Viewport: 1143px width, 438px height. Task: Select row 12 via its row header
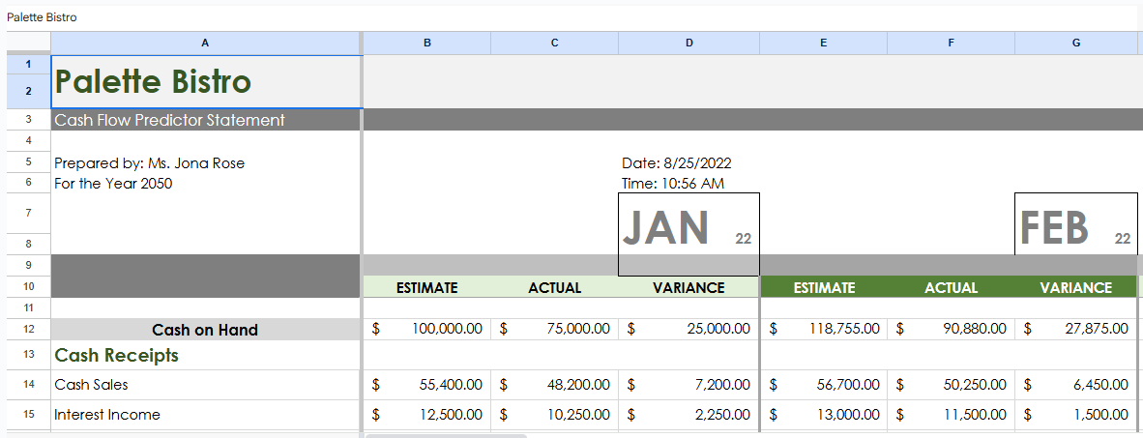click(x=28, y=330)
